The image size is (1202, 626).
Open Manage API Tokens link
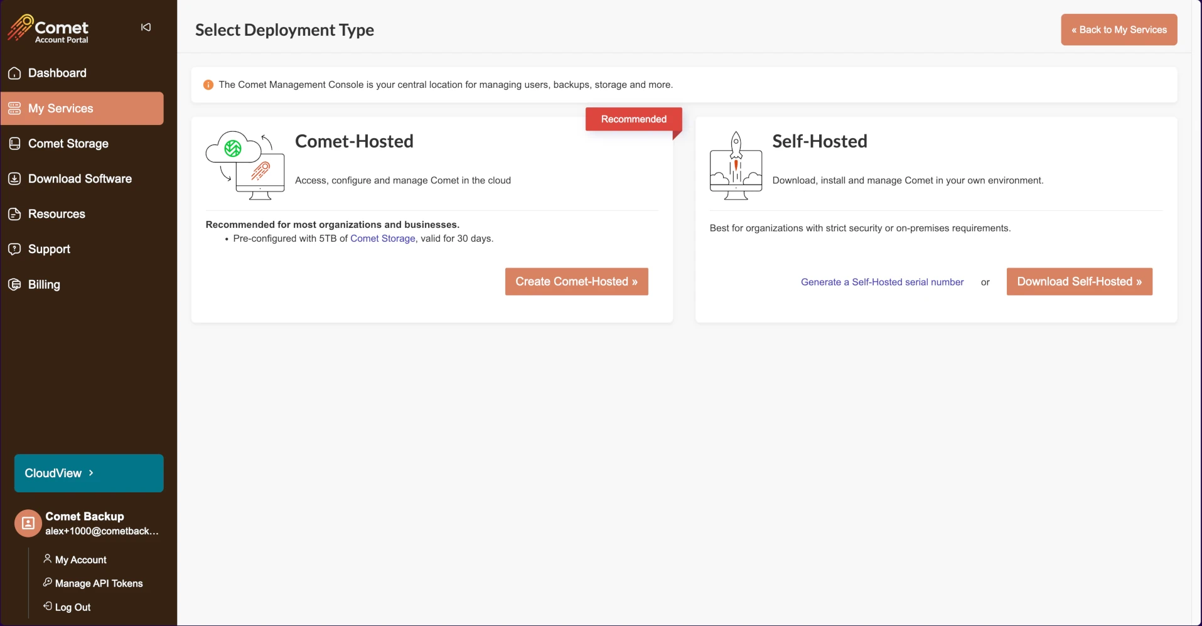(99, 583)
